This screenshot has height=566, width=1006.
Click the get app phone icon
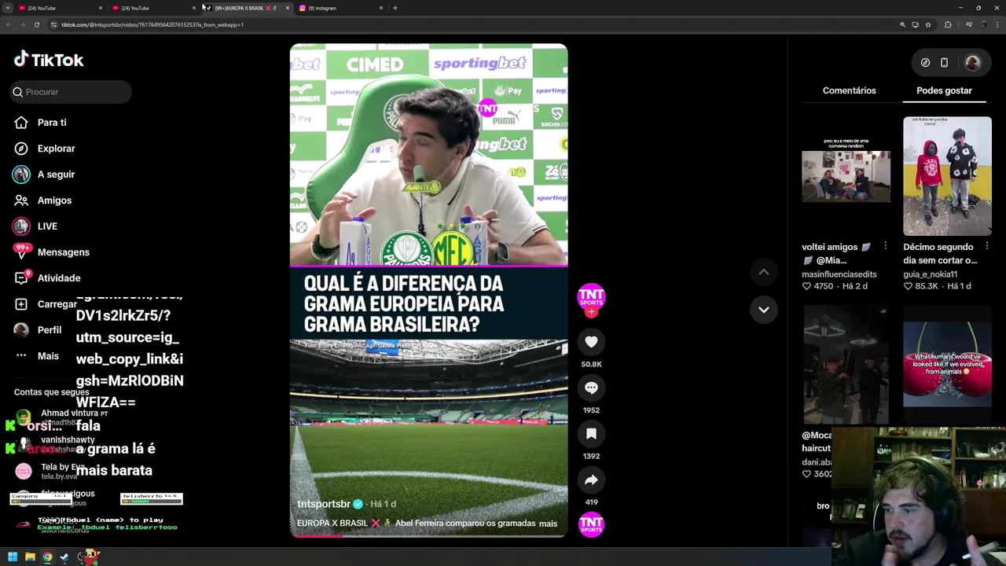tap(944, 63)
